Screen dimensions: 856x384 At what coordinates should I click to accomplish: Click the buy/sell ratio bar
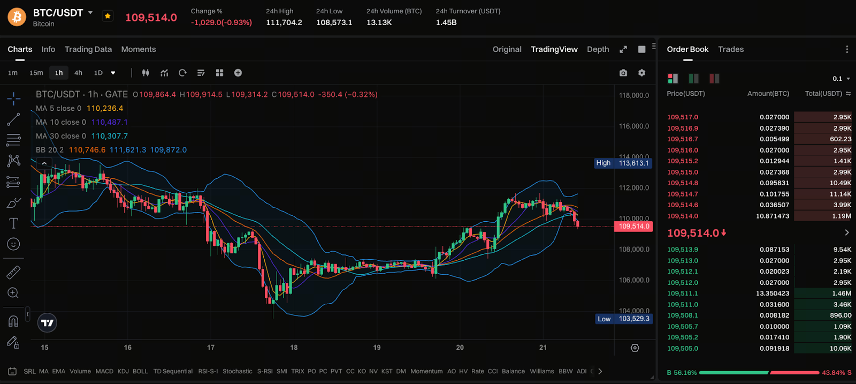(x=759, y=373)
